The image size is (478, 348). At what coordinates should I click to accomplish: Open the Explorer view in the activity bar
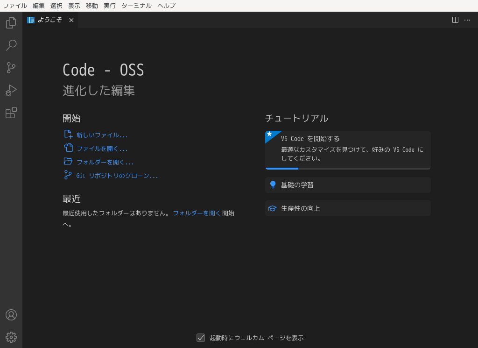click(11, 23)
